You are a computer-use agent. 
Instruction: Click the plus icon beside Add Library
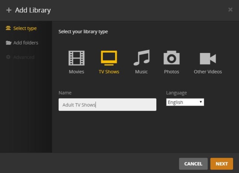pyautogui.click(x=9, y=10)
